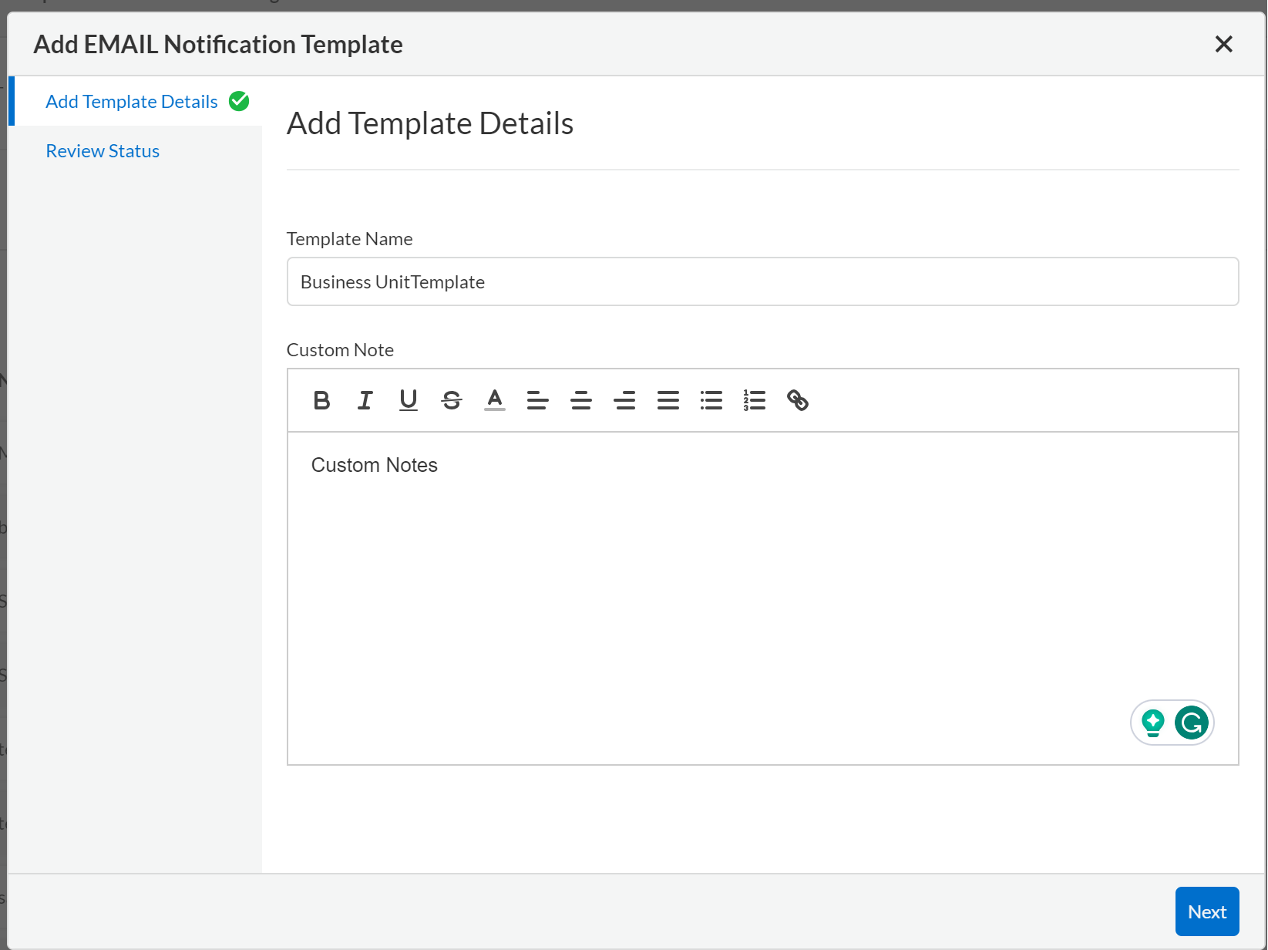Align note text to the right
1268x950 pixels.
pyautogui.click(x=624, y=400)
